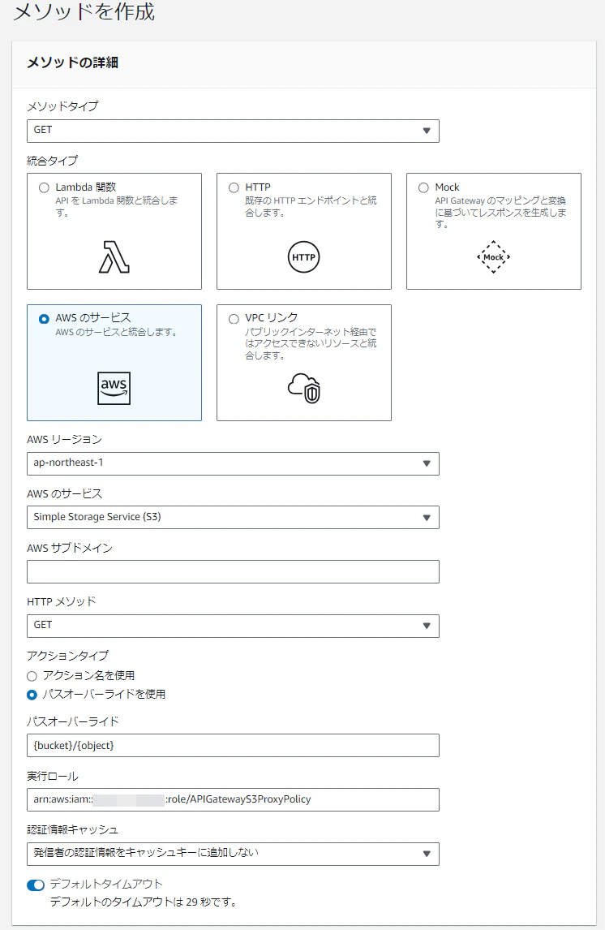Select the Mock integration radio button
Image resolution: width=605 pixels, height=930 pixels.
(x=423, y=187)
